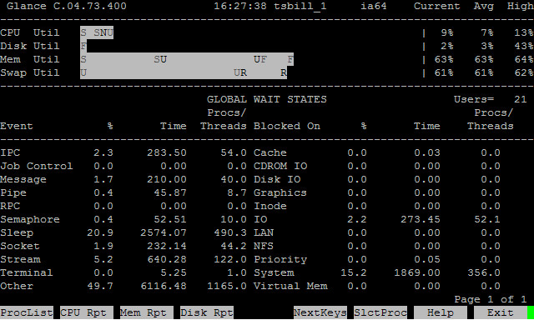Click the CPU Util bar
Screen dimensions: 534x320
tap(97, 32)
